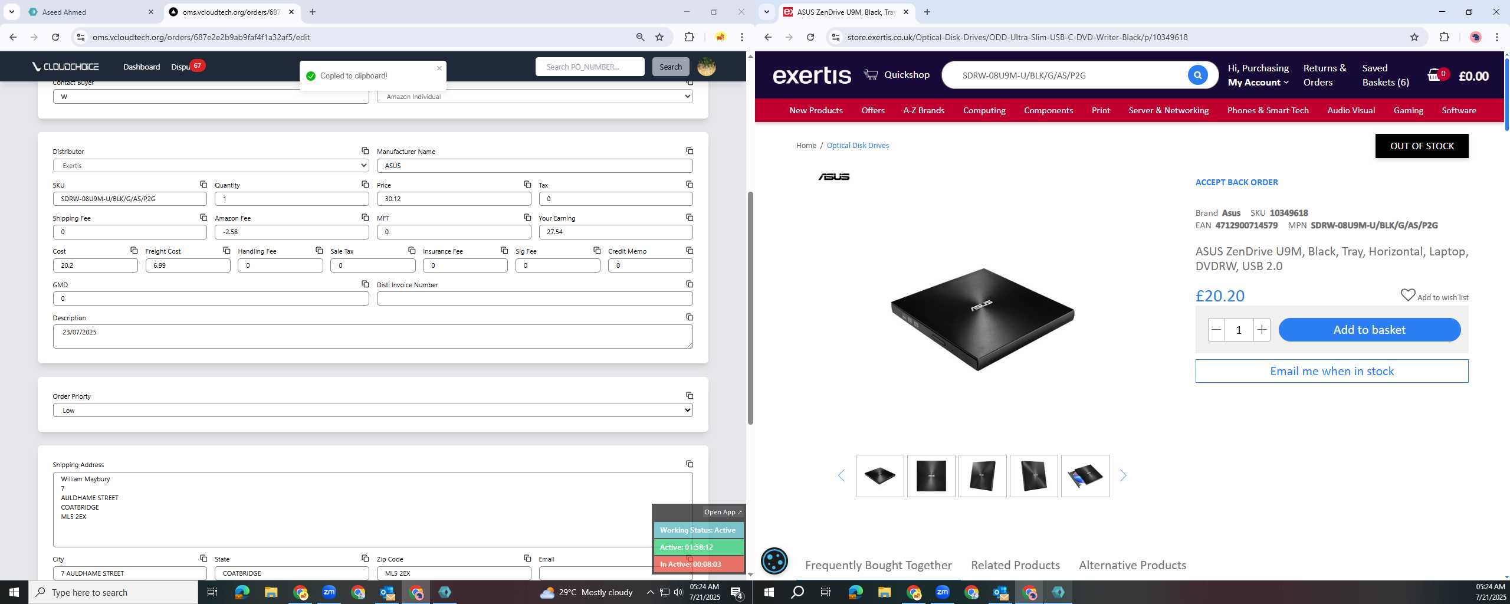
Task: Copy the Shipping Address value
Action: click(x=690, y=464)
